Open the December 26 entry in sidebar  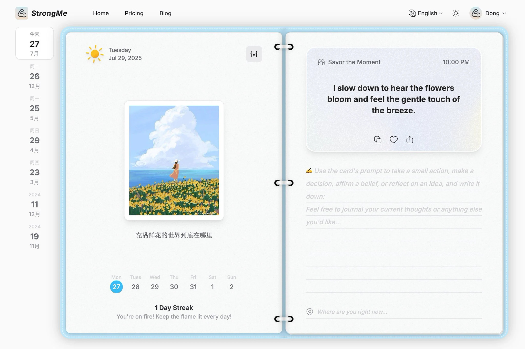point(35,76)
